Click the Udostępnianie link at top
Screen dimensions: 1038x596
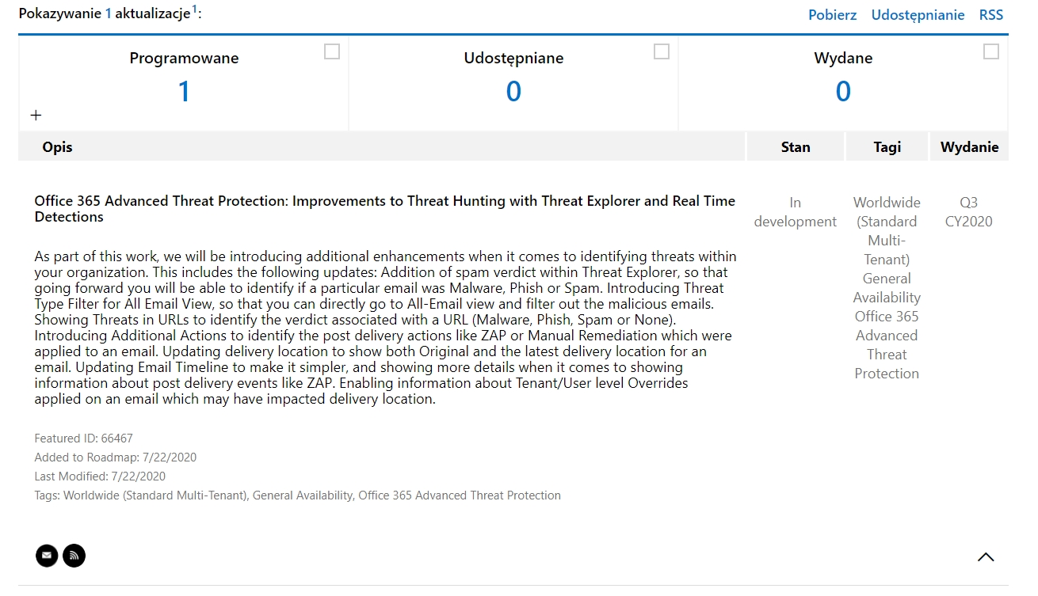[918, 15]
